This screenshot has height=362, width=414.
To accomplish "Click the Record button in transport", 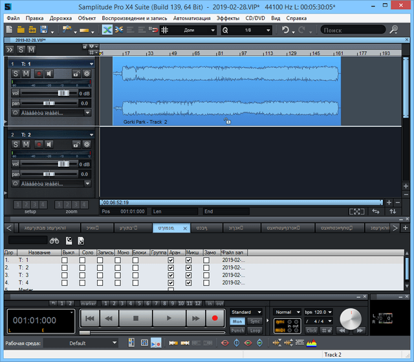I will (x=214, y=318).
